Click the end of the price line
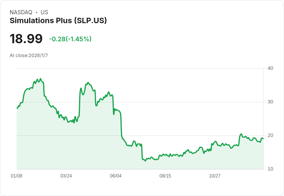The width and height of the screenshot is (284, 196). (263, 139)
